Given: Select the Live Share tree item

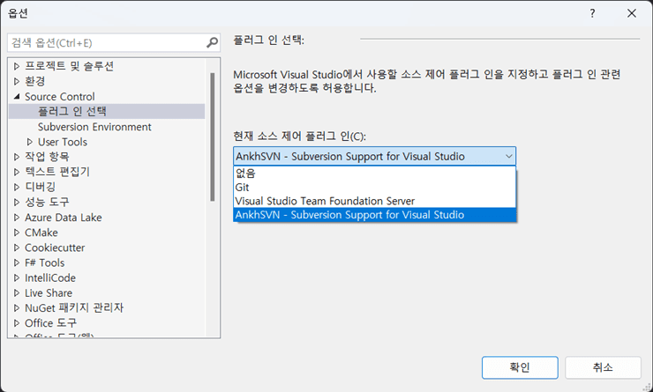Looking at the screenshot, I should click(x=49, y=292).
